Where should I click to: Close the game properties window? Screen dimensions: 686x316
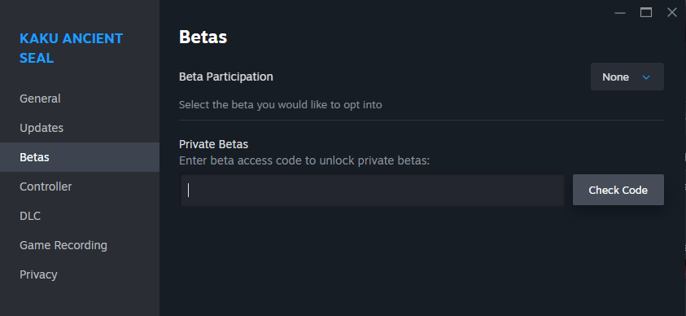(x=672, y=13)
